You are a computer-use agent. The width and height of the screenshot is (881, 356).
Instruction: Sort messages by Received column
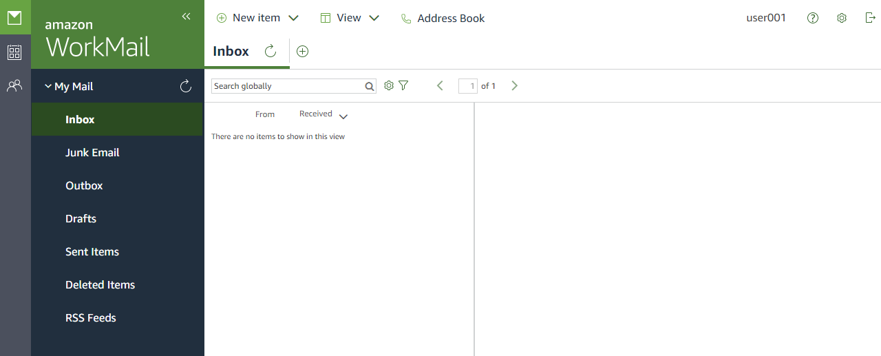click(x=316, y=114)
